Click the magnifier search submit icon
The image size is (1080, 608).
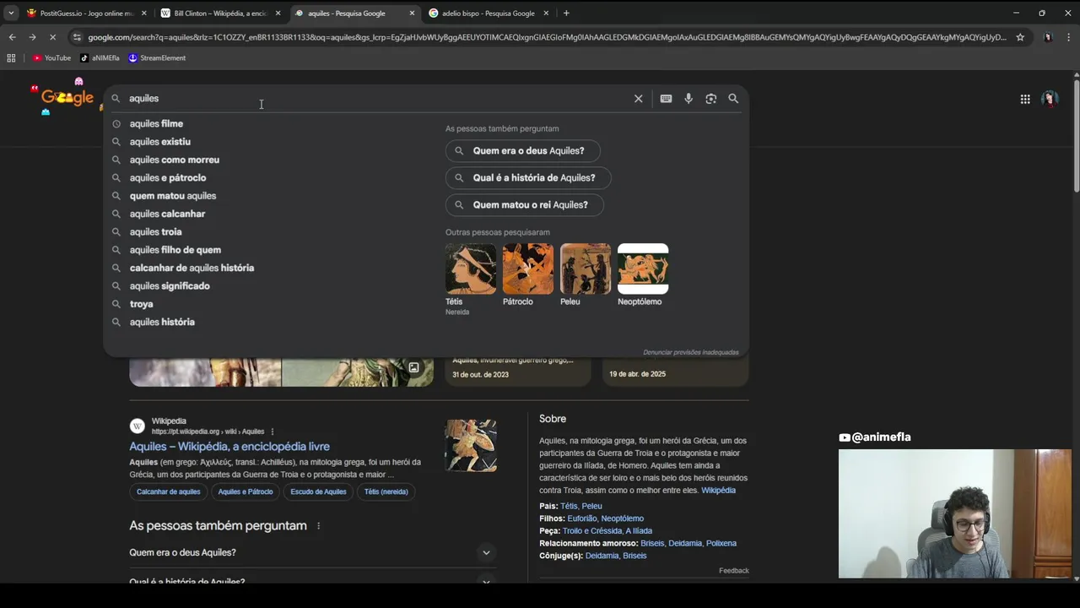[733, 99]
